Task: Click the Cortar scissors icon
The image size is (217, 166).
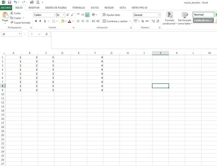Action: pos(12,13)
